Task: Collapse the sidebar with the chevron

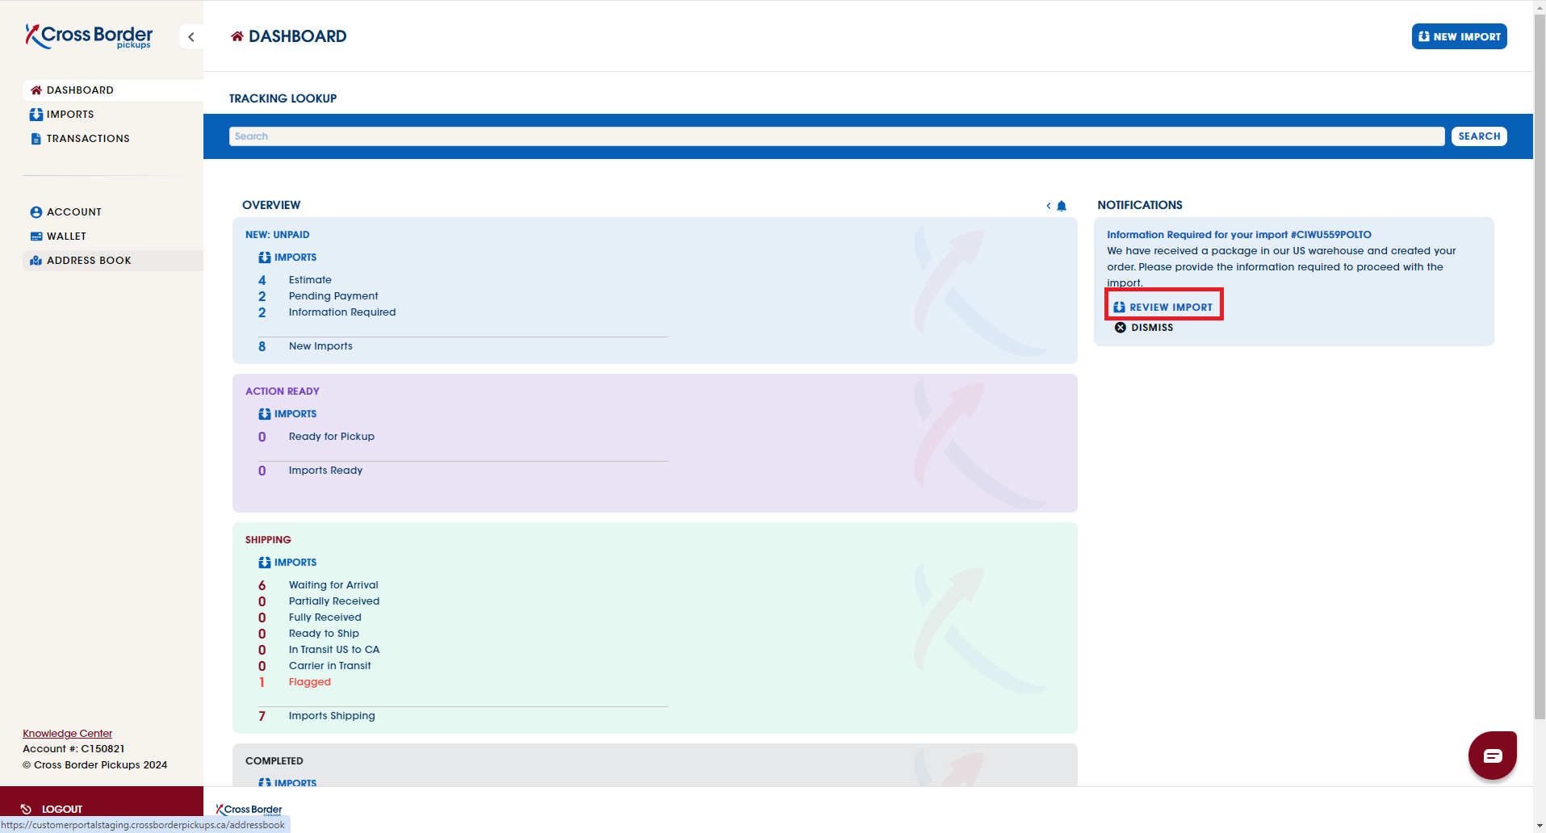Action: pyautogui.click(x=191, y=37)
